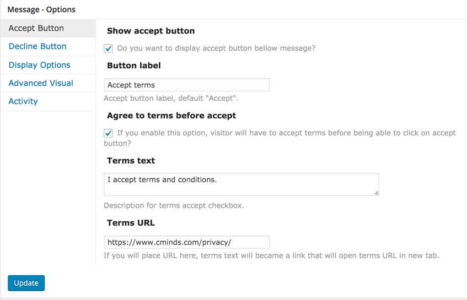Viewport: 467px width, 300px height.
Task: Select the Accept Button tab
Action: tap(48, 28)
